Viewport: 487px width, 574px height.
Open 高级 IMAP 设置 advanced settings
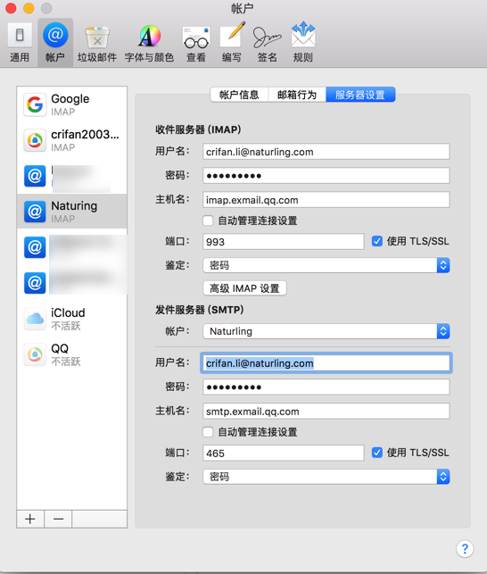click(x=244, y=288)
